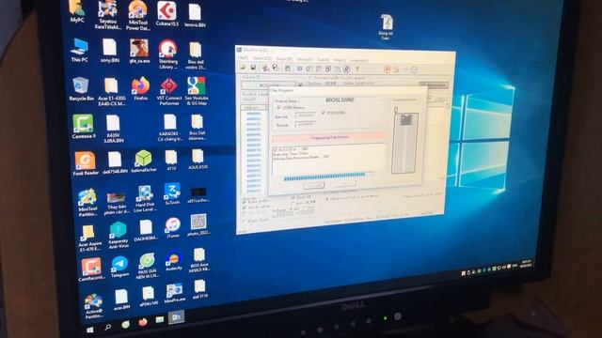
Task: Click the pink Programming status banner
Action: (x=329, y=137)
